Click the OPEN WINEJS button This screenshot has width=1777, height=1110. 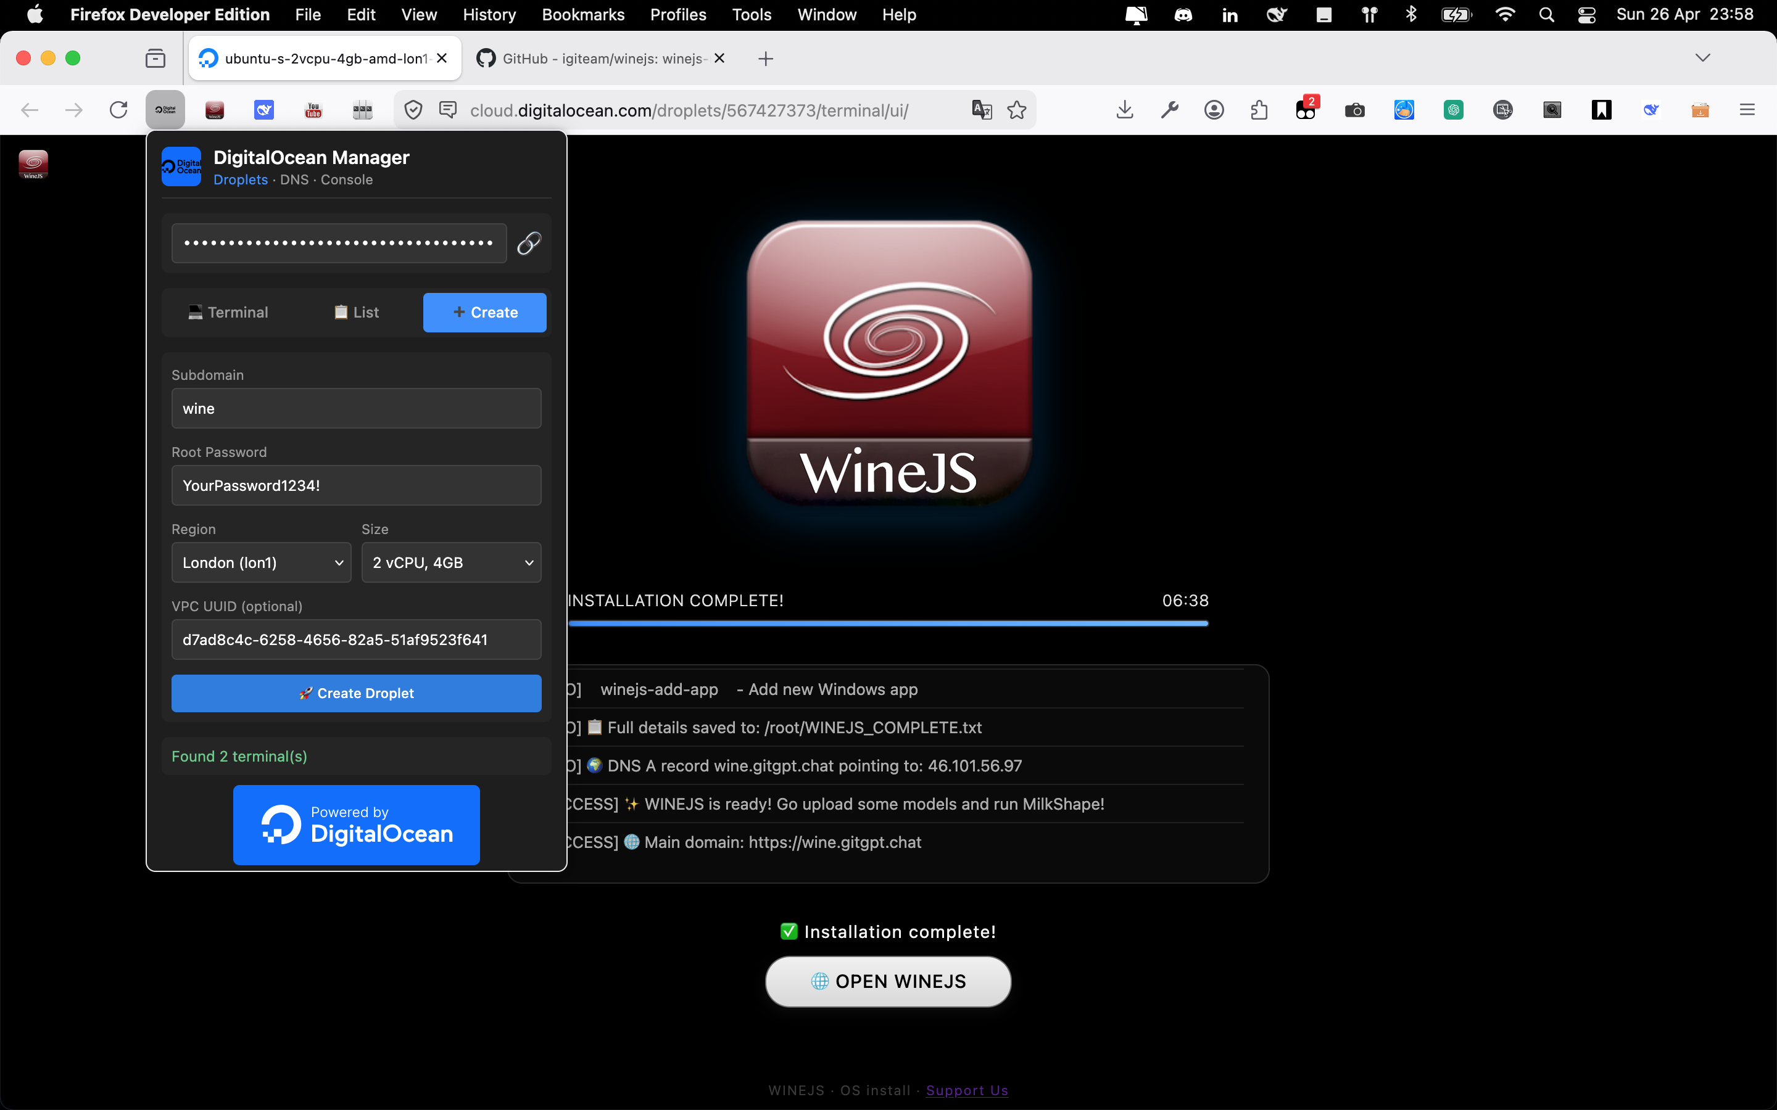888,982
